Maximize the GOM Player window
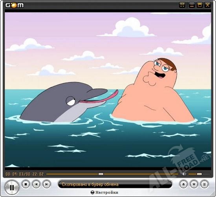The height and width of the screenshot is (197, 216). (x=200, y=5)
